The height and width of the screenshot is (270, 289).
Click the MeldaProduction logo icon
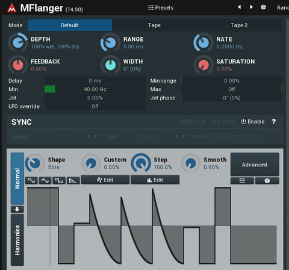(x=12, y=8)
